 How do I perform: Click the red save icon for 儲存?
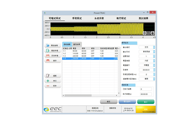click(x=48, y=61)
